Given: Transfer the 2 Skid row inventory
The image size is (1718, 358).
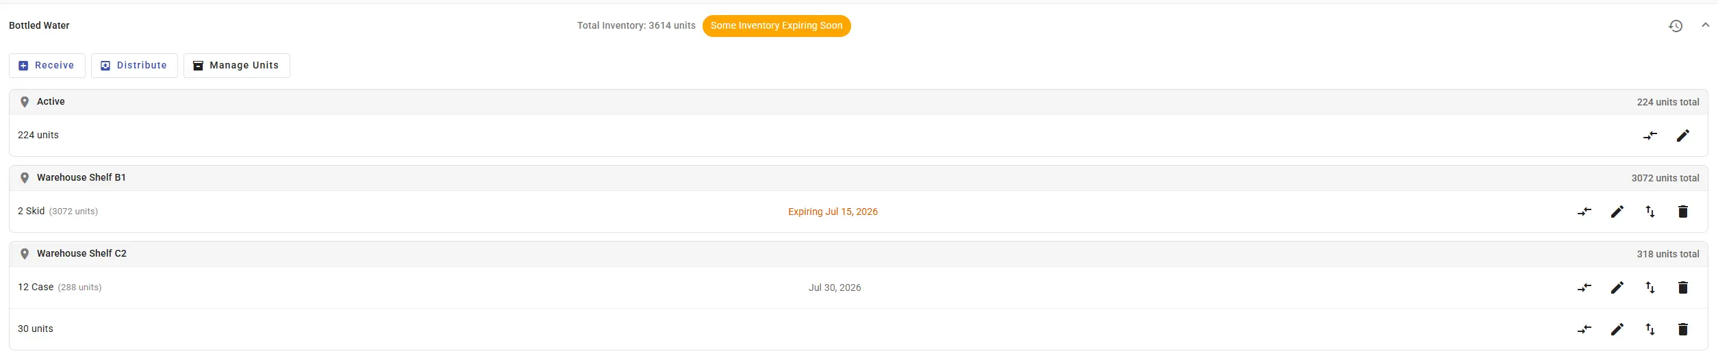Looking at the screenshot, I should click(1584, 212).
